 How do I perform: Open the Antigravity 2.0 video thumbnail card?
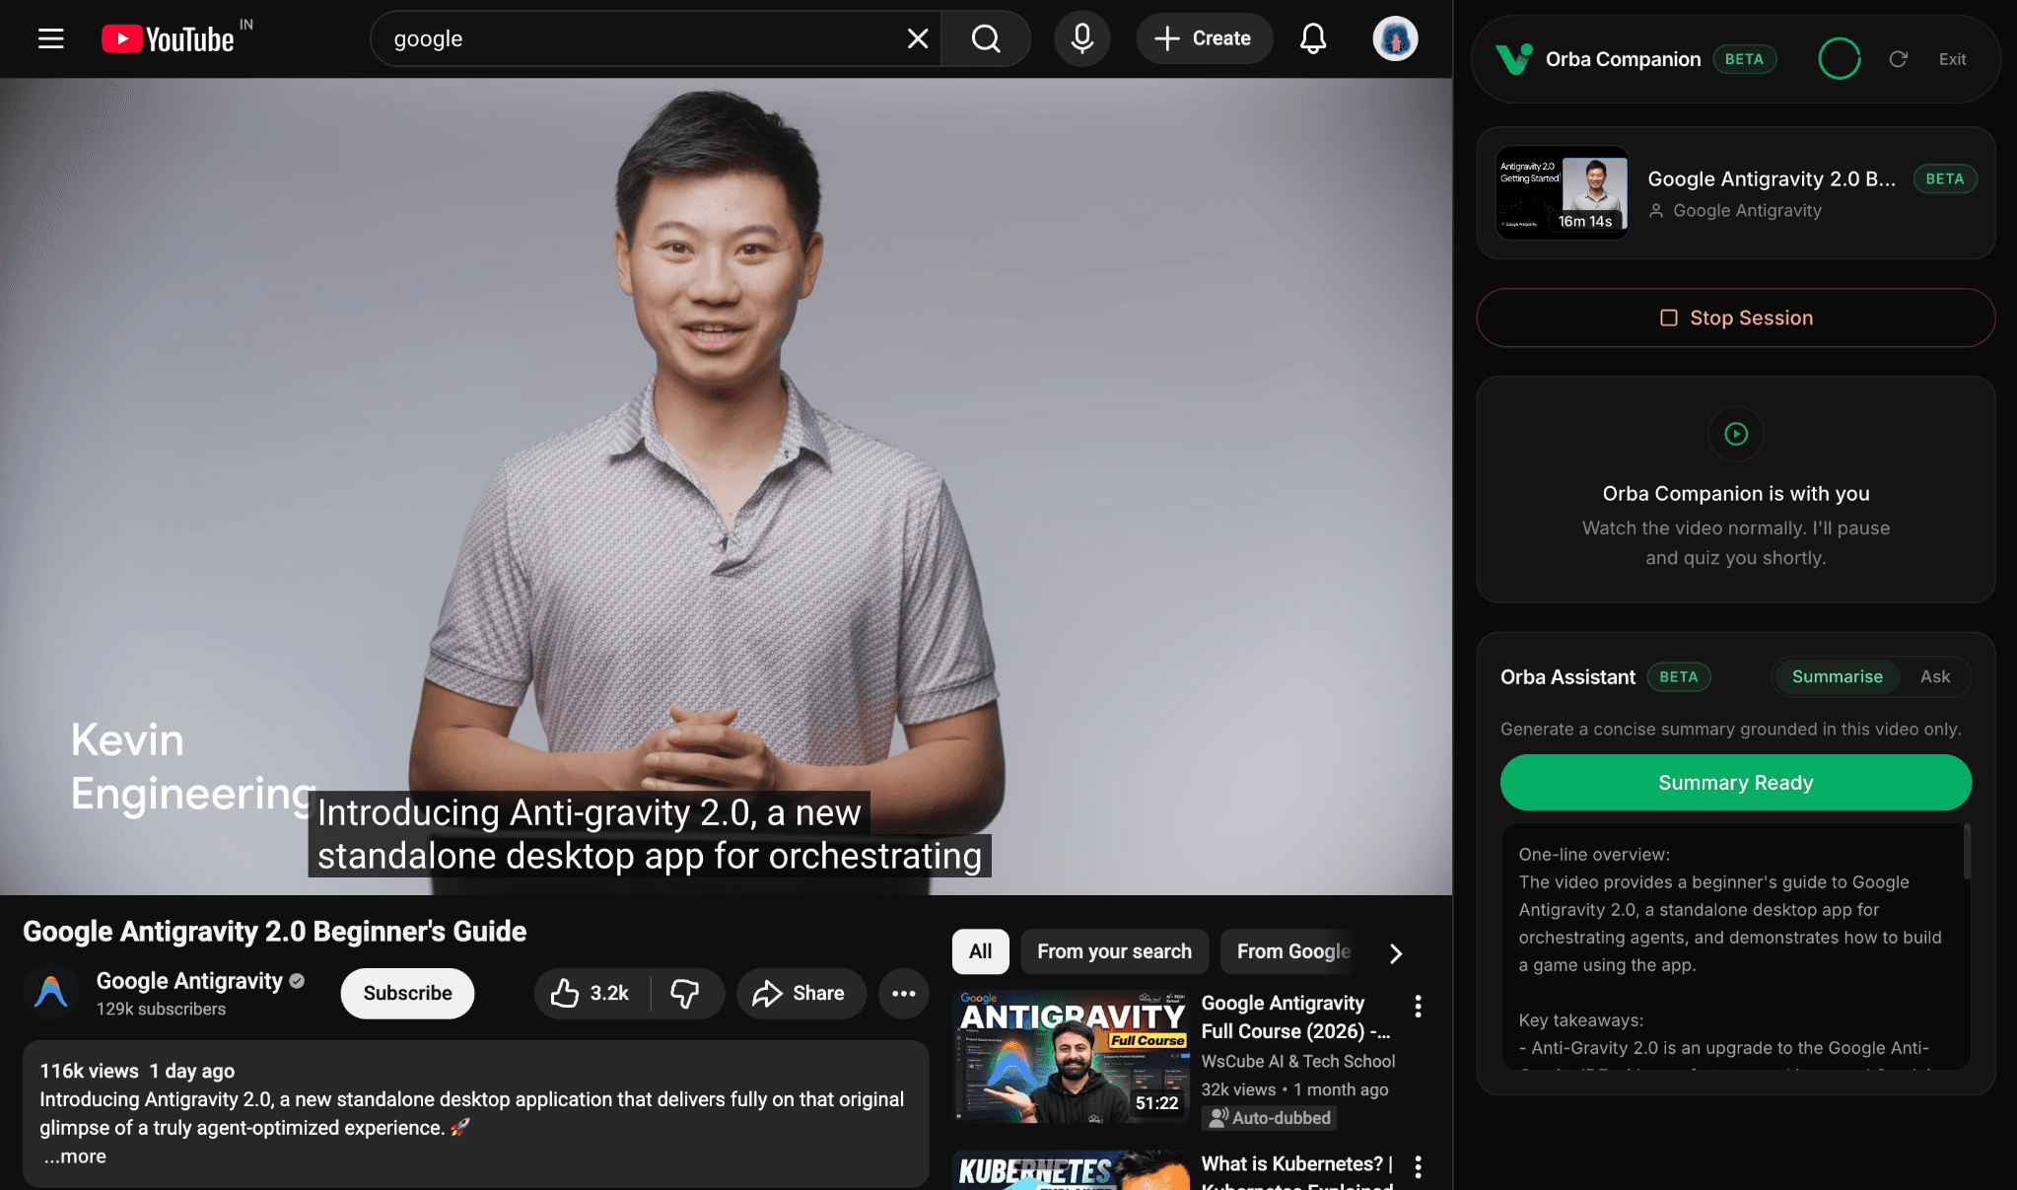click(x=1562, y=193)
